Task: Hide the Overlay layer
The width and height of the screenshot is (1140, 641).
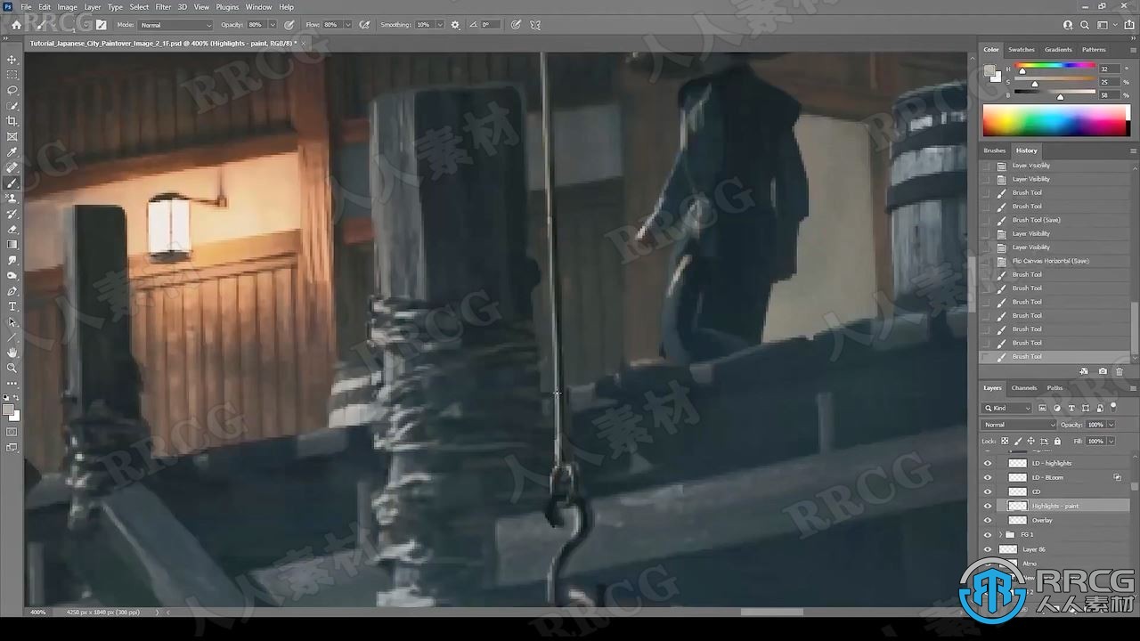Action: (987, 520)
